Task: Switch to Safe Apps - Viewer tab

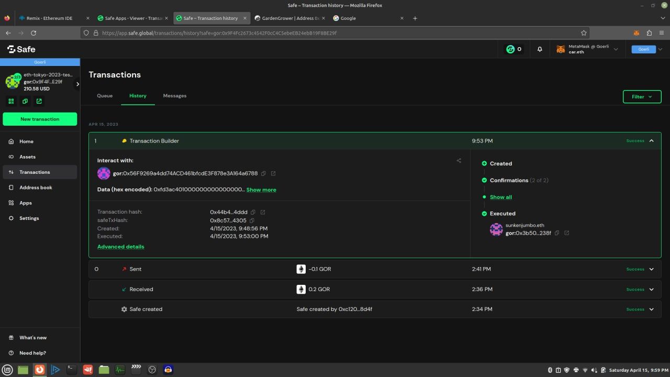Action: pyautogui.click(x=133, y=18)
